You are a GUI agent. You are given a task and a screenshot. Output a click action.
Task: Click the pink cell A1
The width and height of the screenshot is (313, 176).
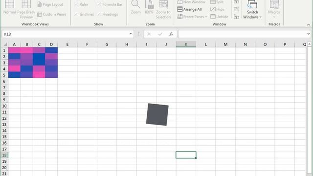[14, 50]
